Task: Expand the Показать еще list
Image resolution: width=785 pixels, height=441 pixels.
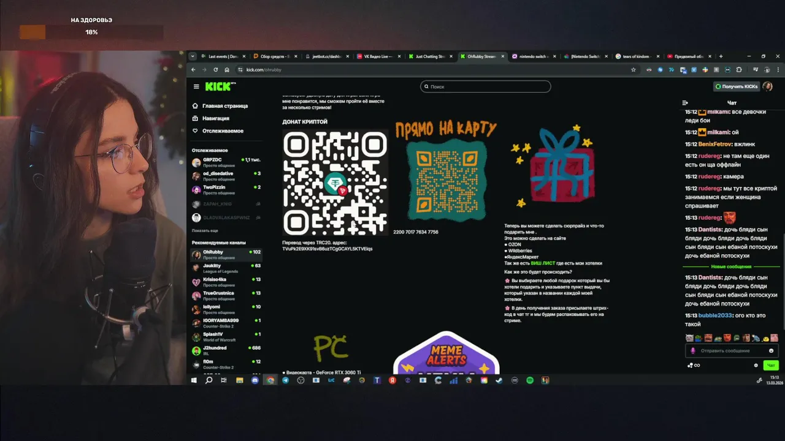Action: pyautogui.click(x=205, y=230)
